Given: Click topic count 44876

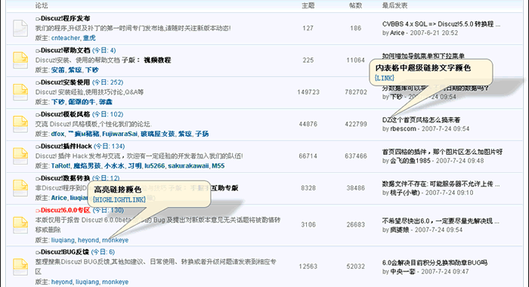Looking at the screenshot, I should point(308,124).
